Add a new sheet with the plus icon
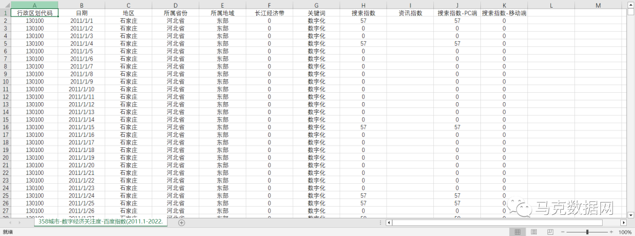The image size is (635, 236). pos(182,222)
